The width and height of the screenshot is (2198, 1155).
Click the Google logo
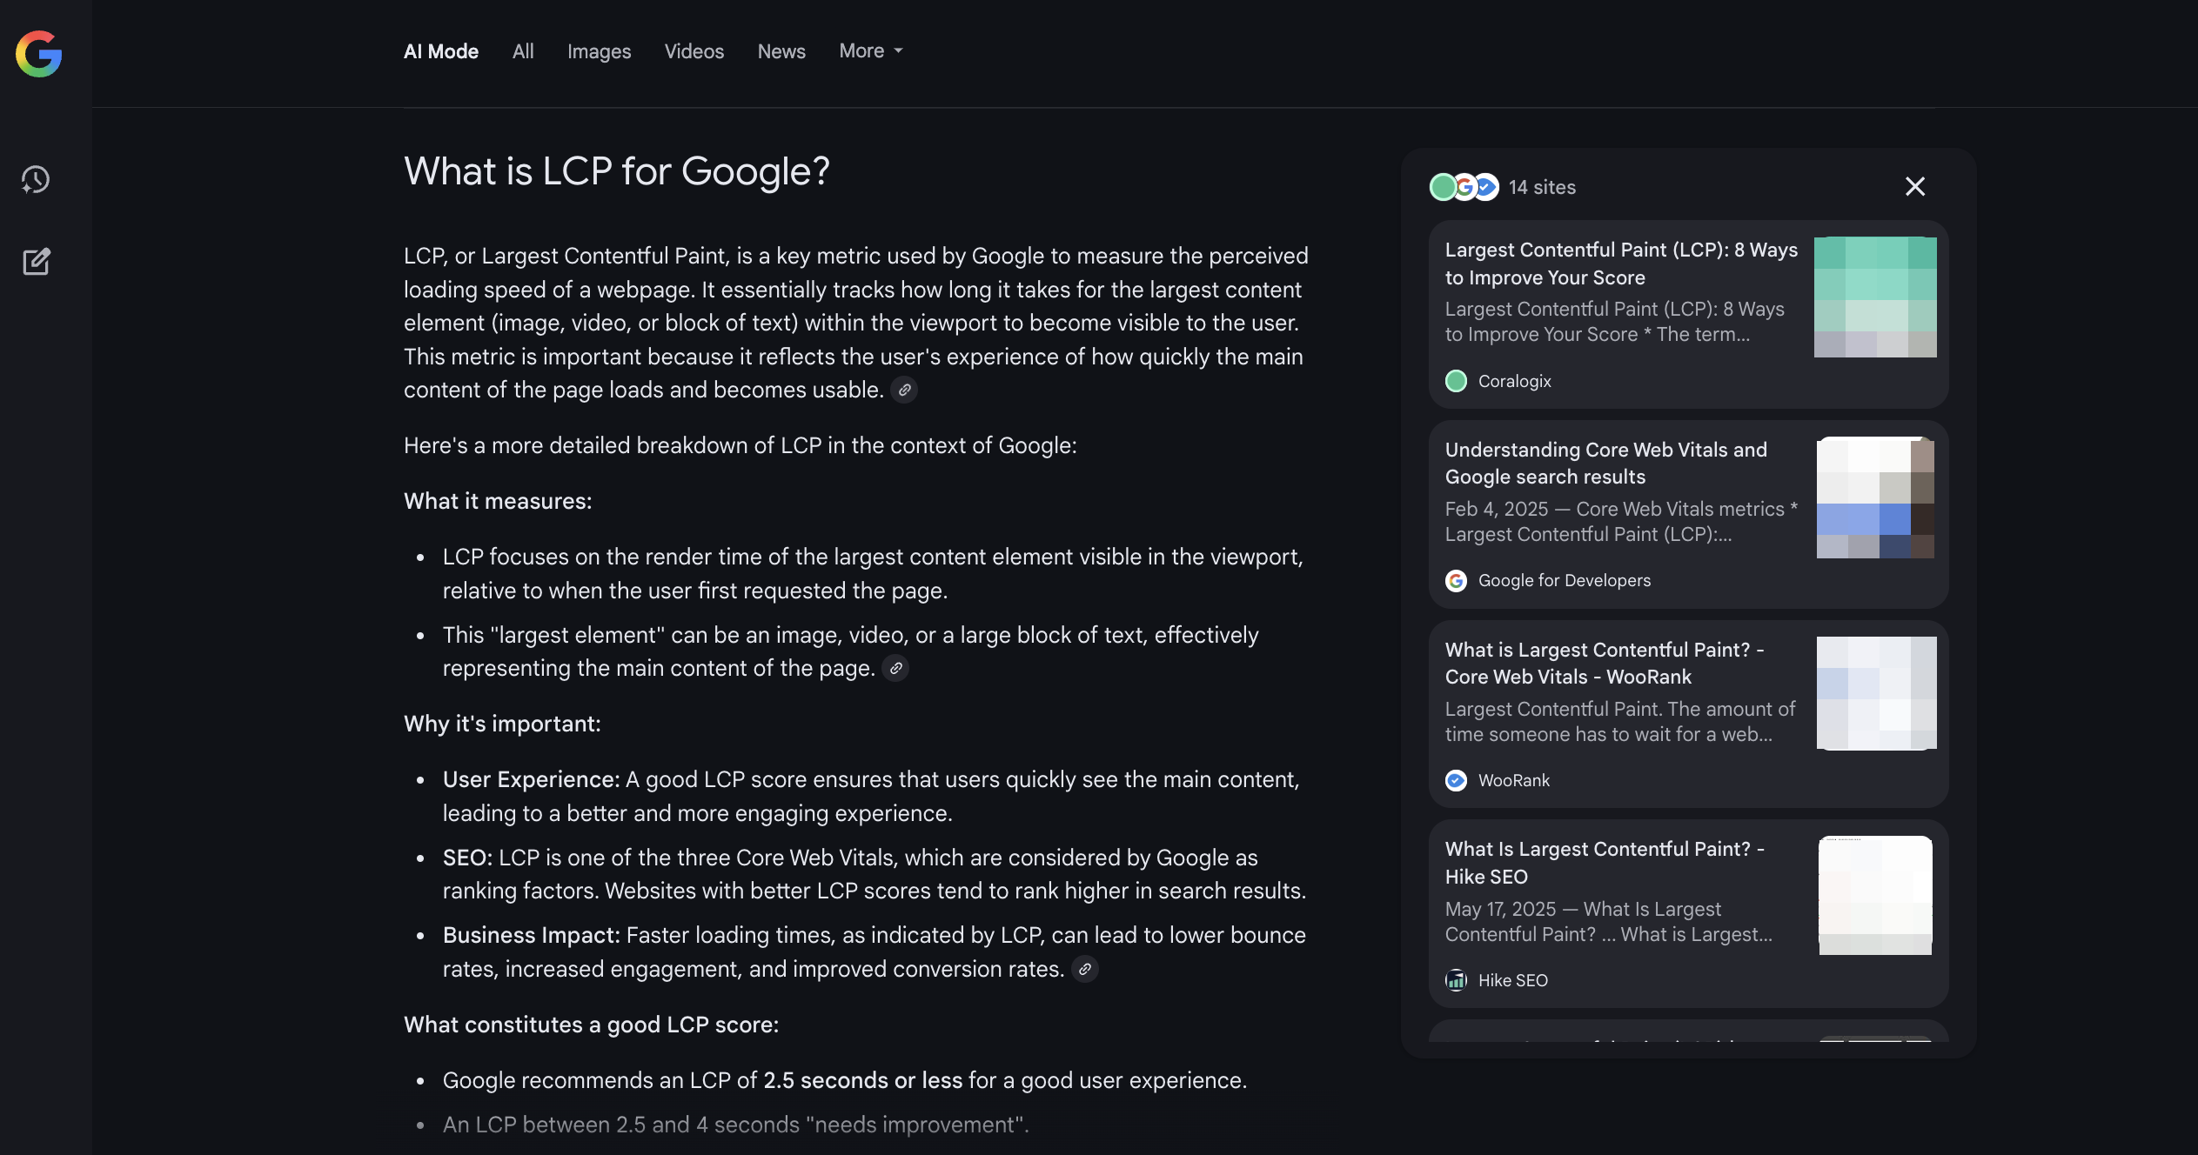[38, 54]
